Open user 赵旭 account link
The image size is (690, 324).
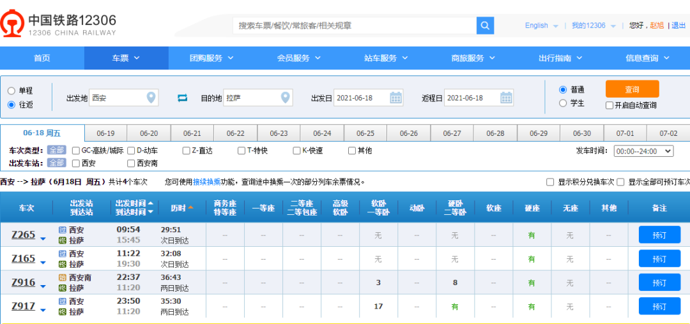pyautogui.click(x=657, y=26)
